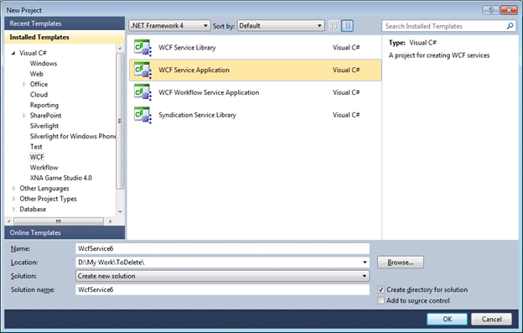This screenshot has height=333, width=523.
Task: Click the tree's scroll down arrow
Action: click(120, 211)
